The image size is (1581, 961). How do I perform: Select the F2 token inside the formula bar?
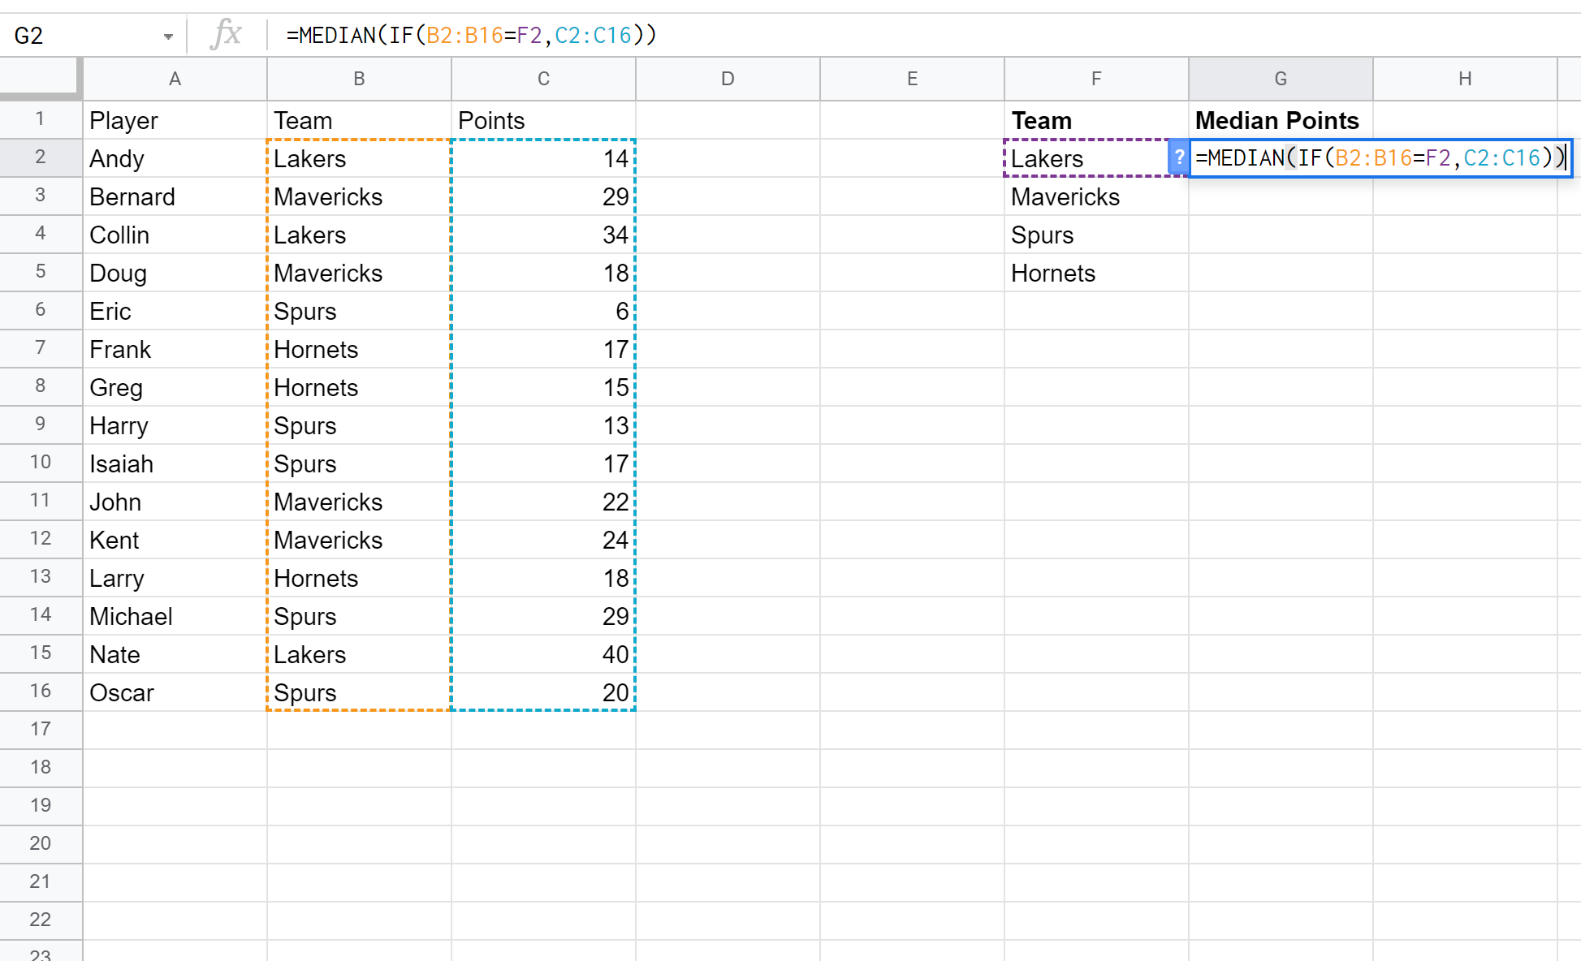coord(529,35)
